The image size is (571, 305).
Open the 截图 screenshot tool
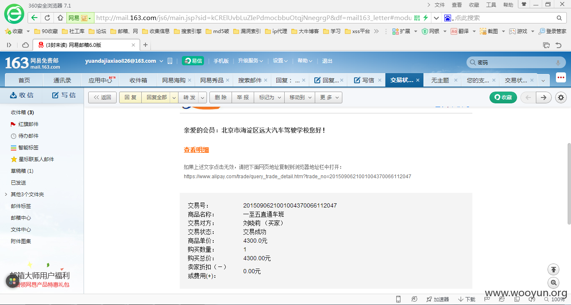(x=483, y=31)
